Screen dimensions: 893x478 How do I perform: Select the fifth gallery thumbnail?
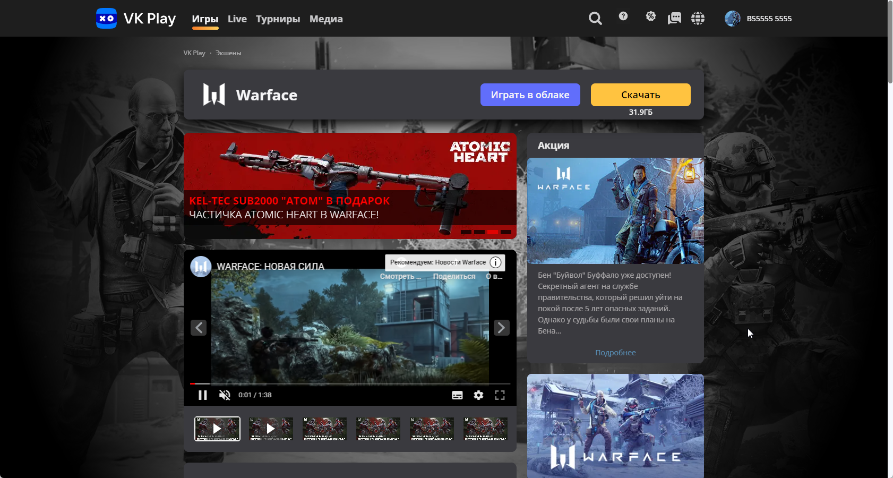click(432, 429)
